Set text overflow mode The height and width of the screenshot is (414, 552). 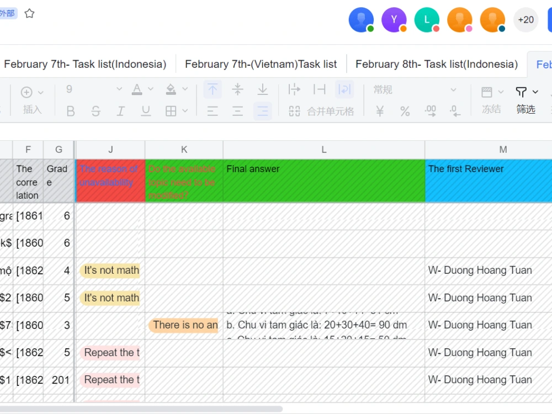click(x=294, y=89)
